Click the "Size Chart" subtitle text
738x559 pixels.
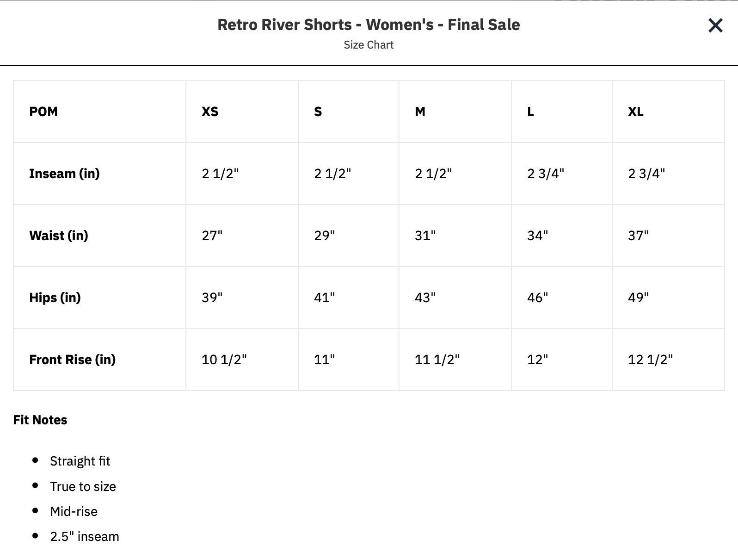pos(369,45)
